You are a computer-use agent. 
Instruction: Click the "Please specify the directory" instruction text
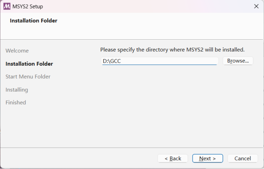(172, 50)
